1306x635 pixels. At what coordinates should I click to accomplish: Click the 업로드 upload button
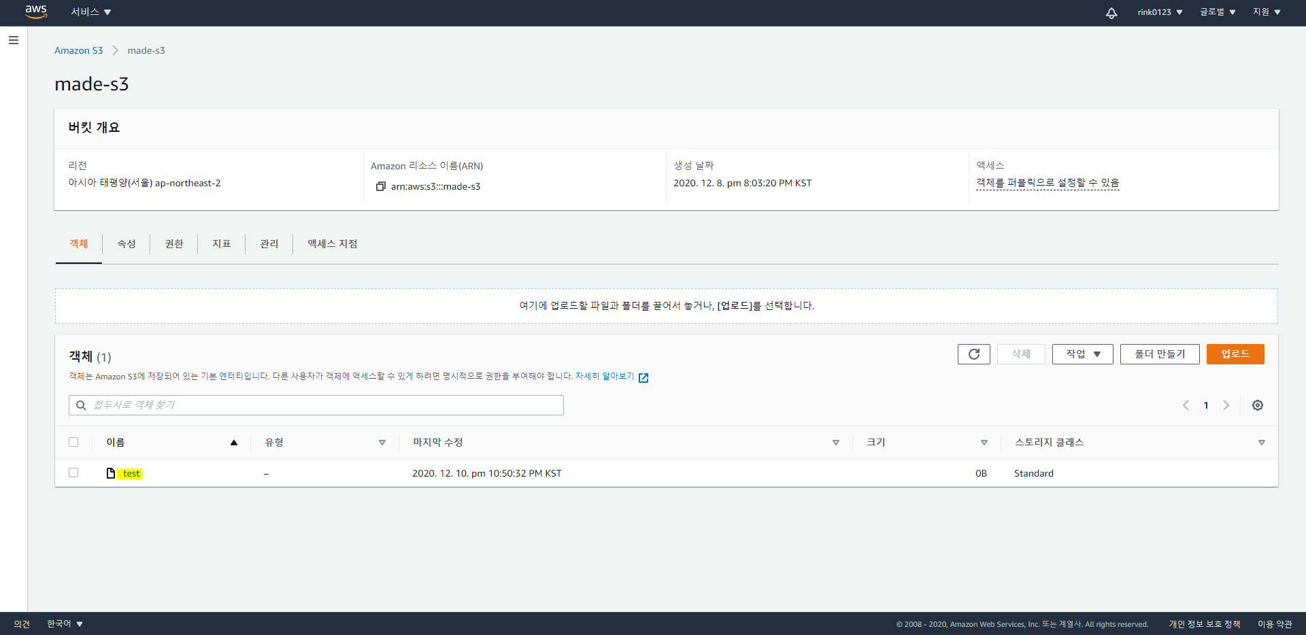click(1235, 354)
